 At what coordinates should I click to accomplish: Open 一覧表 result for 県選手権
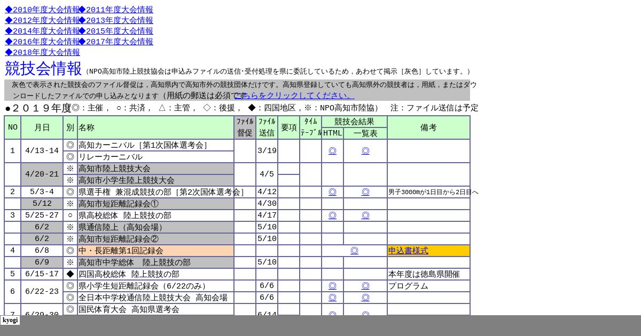tap(365, 192)
